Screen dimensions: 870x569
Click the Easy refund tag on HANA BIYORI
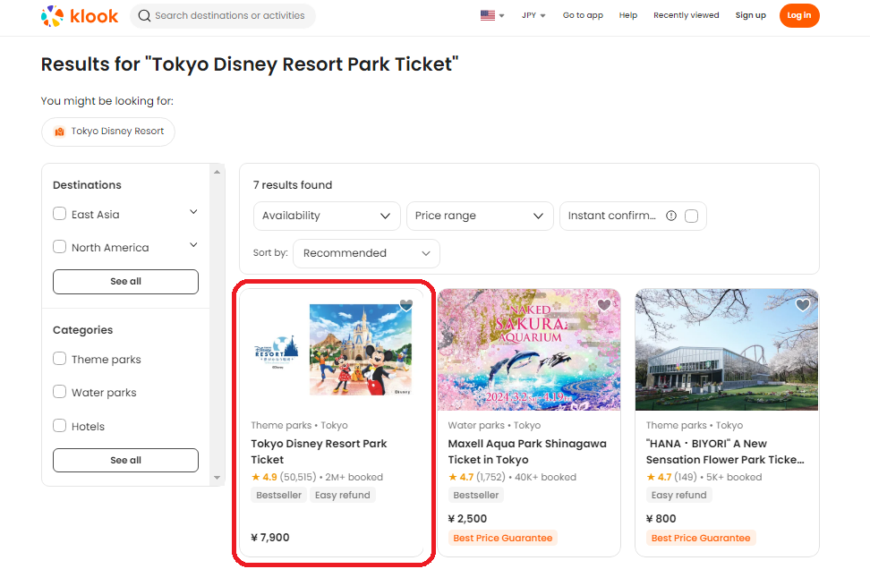[x=678, y=496]
